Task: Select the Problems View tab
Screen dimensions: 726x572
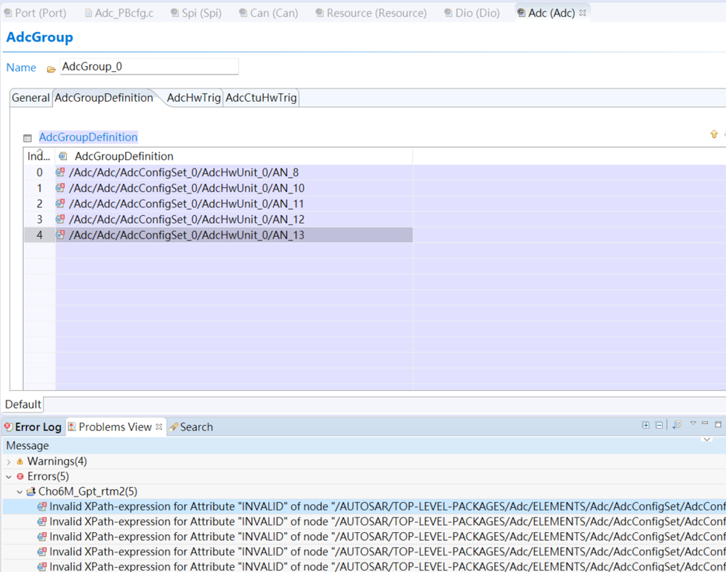Action: 115,427
